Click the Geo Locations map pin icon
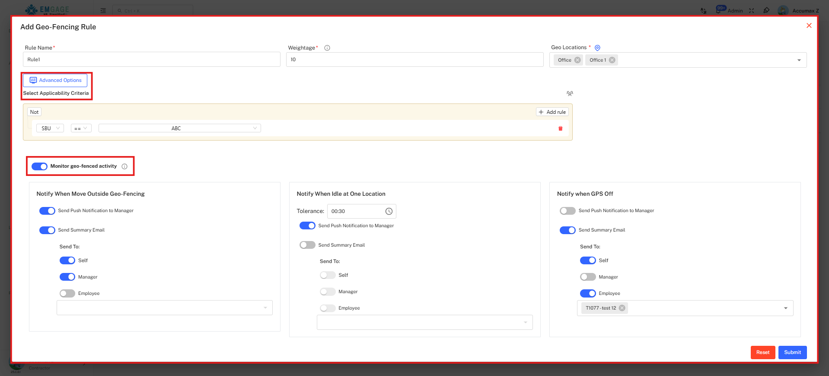This screenshot has height=376, width=829. [x=597, y=48]
